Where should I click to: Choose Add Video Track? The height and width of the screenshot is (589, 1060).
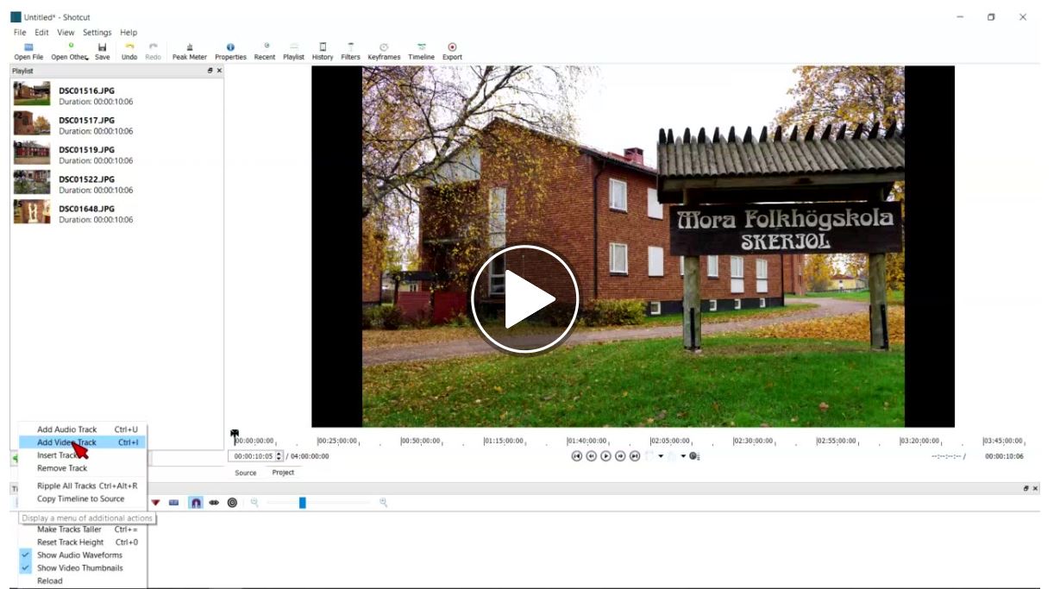click(82, 442)
